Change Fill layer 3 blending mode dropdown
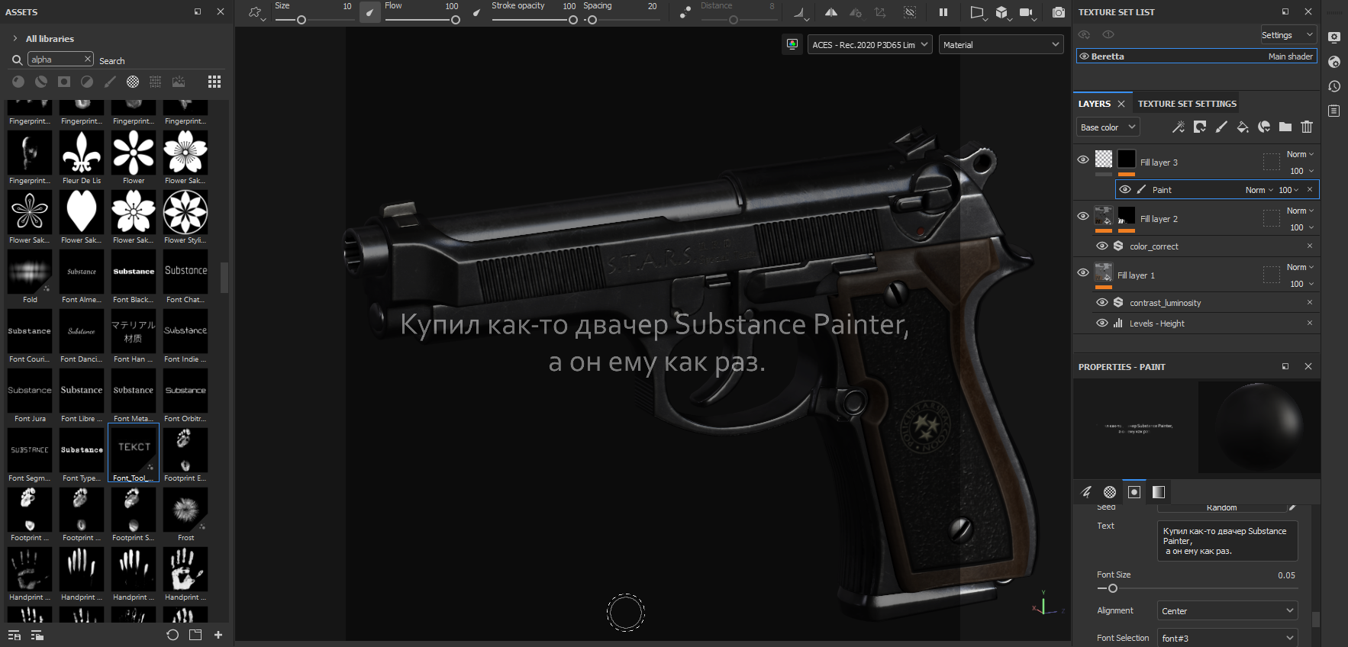The image size is (1348, 647). (1300, 154)
